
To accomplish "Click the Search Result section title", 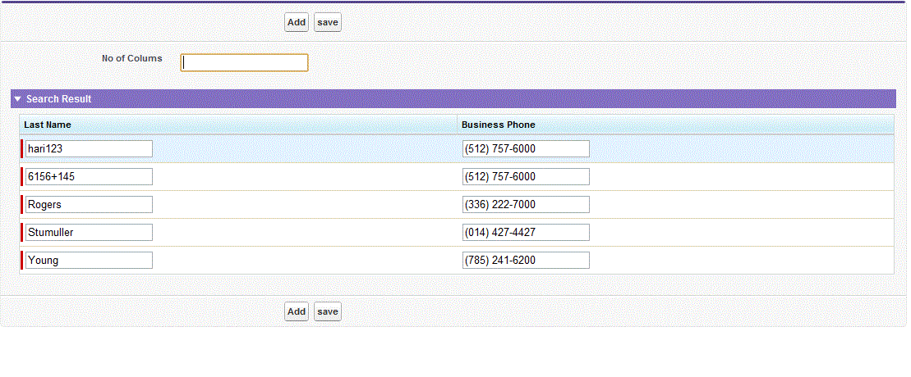I will tap(58, 99).
